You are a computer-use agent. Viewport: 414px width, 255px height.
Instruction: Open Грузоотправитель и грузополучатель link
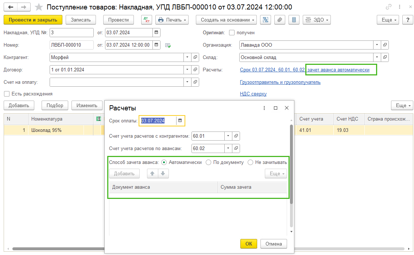click(280, 82)
